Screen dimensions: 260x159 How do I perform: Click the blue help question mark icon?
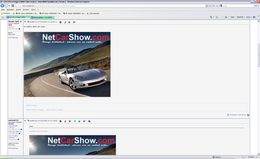click(254, 17)
